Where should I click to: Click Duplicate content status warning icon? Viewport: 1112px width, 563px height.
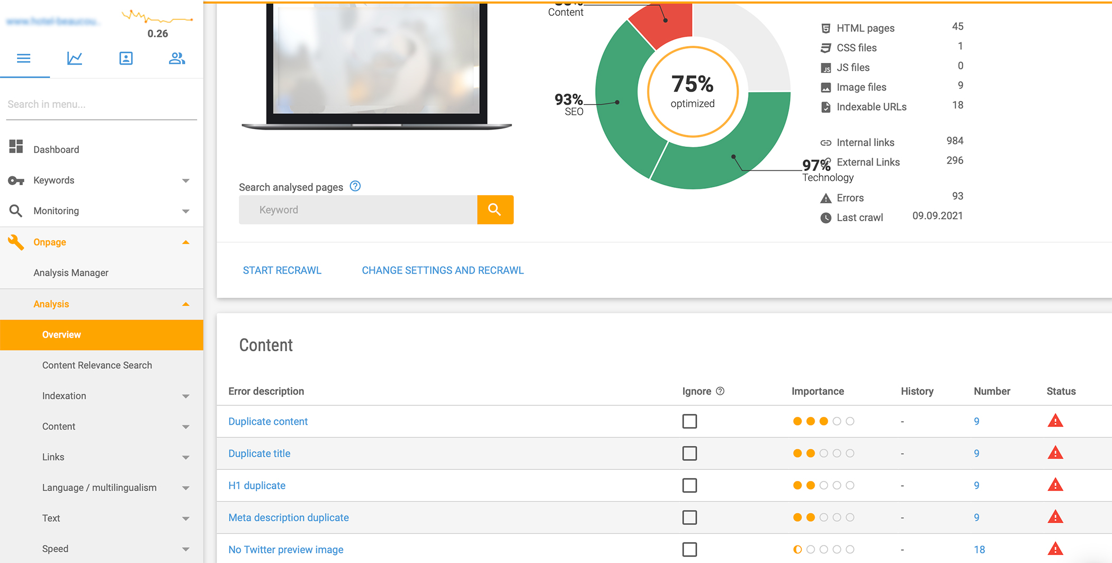click(x=1055, y=421)
